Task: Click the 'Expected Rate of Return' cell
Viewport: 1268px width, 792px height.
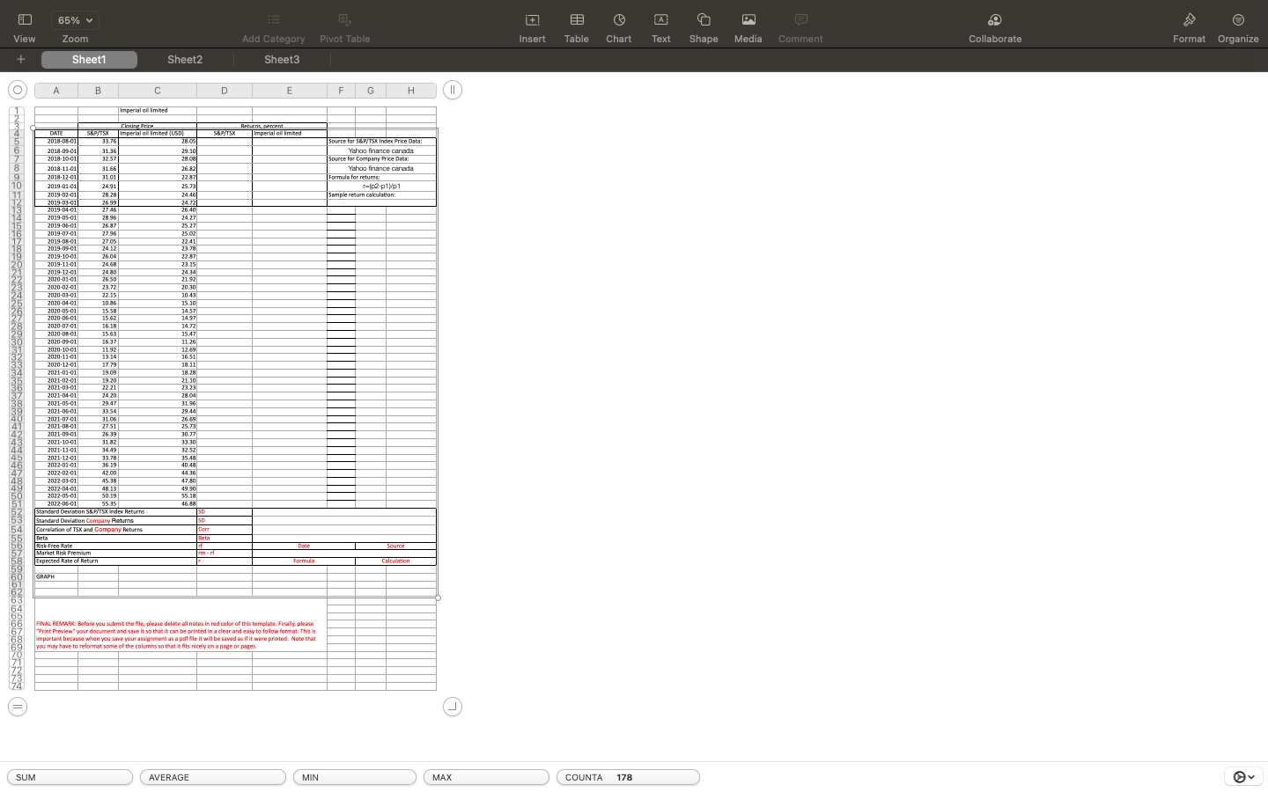Action: tap(115, 561)
